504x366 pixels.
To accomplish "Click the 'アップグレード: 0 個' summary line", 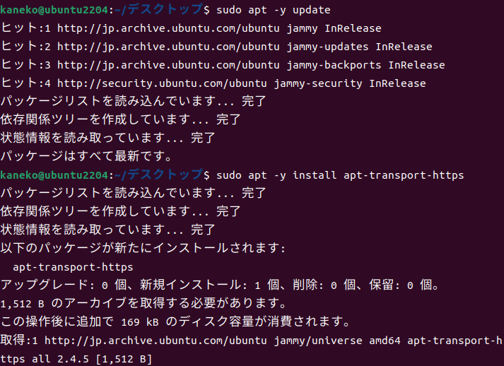I will [x=220, y=285].
